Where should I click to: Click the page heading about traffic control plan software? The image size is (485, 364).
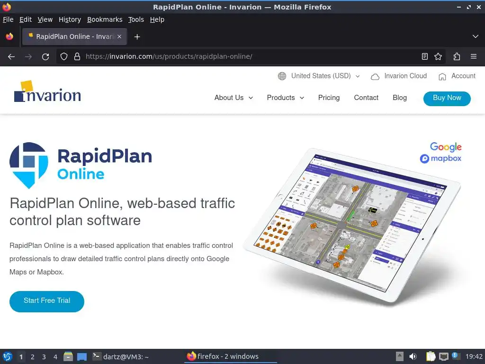coord(122,212)
